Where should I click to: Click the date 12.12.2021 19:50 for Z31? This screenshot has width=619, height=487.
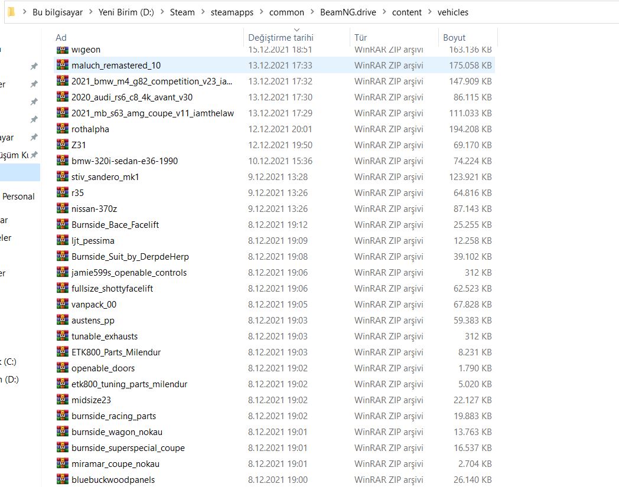[280, 145]
